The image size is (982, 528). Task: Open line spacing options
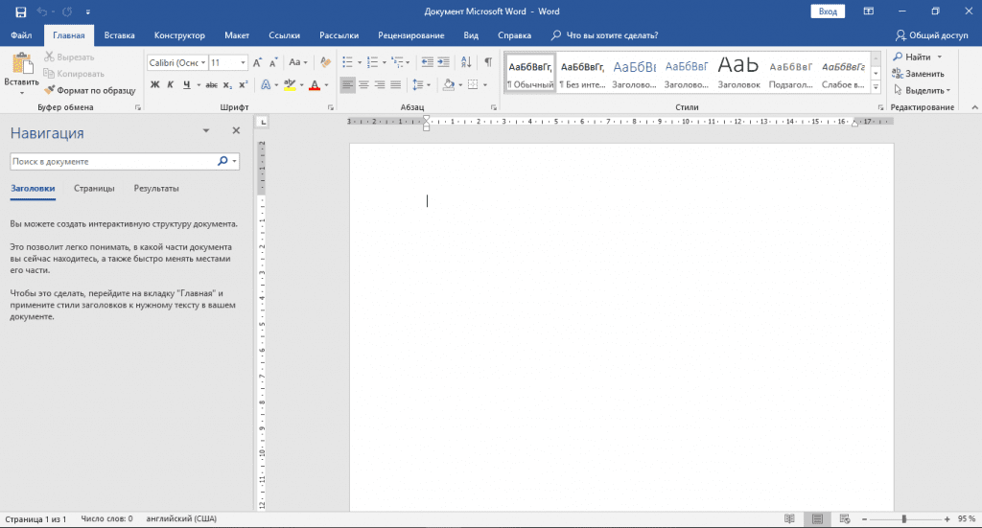(x=420, y=84)
